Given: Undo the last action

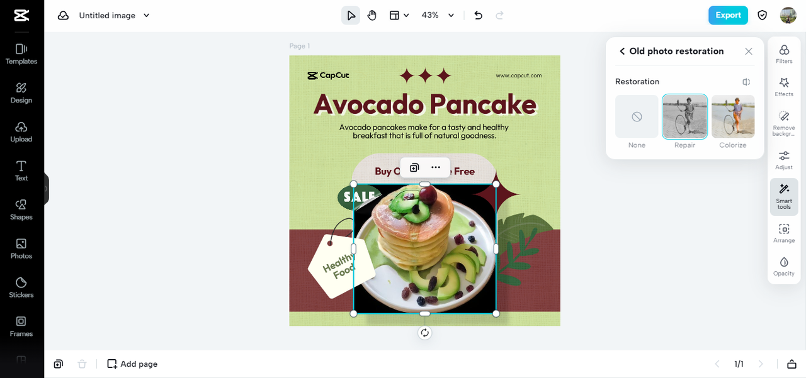Looking at the screenshot, I should coord(478,15).
